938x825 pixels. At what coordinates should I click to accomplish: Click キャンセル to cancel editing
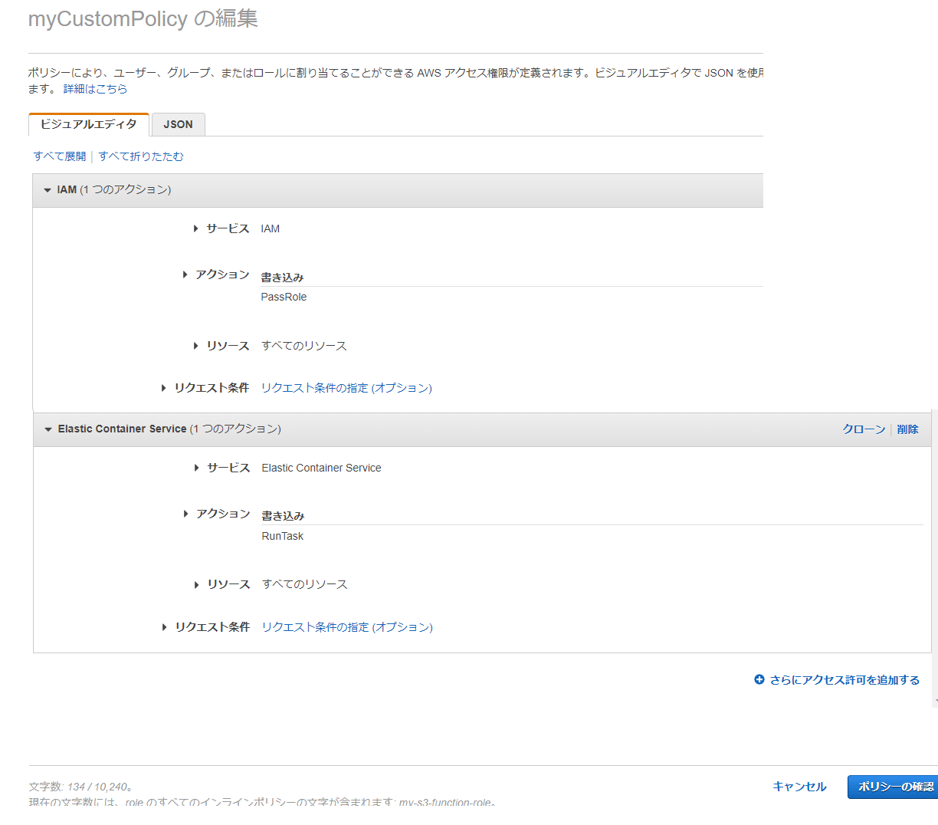799,787
